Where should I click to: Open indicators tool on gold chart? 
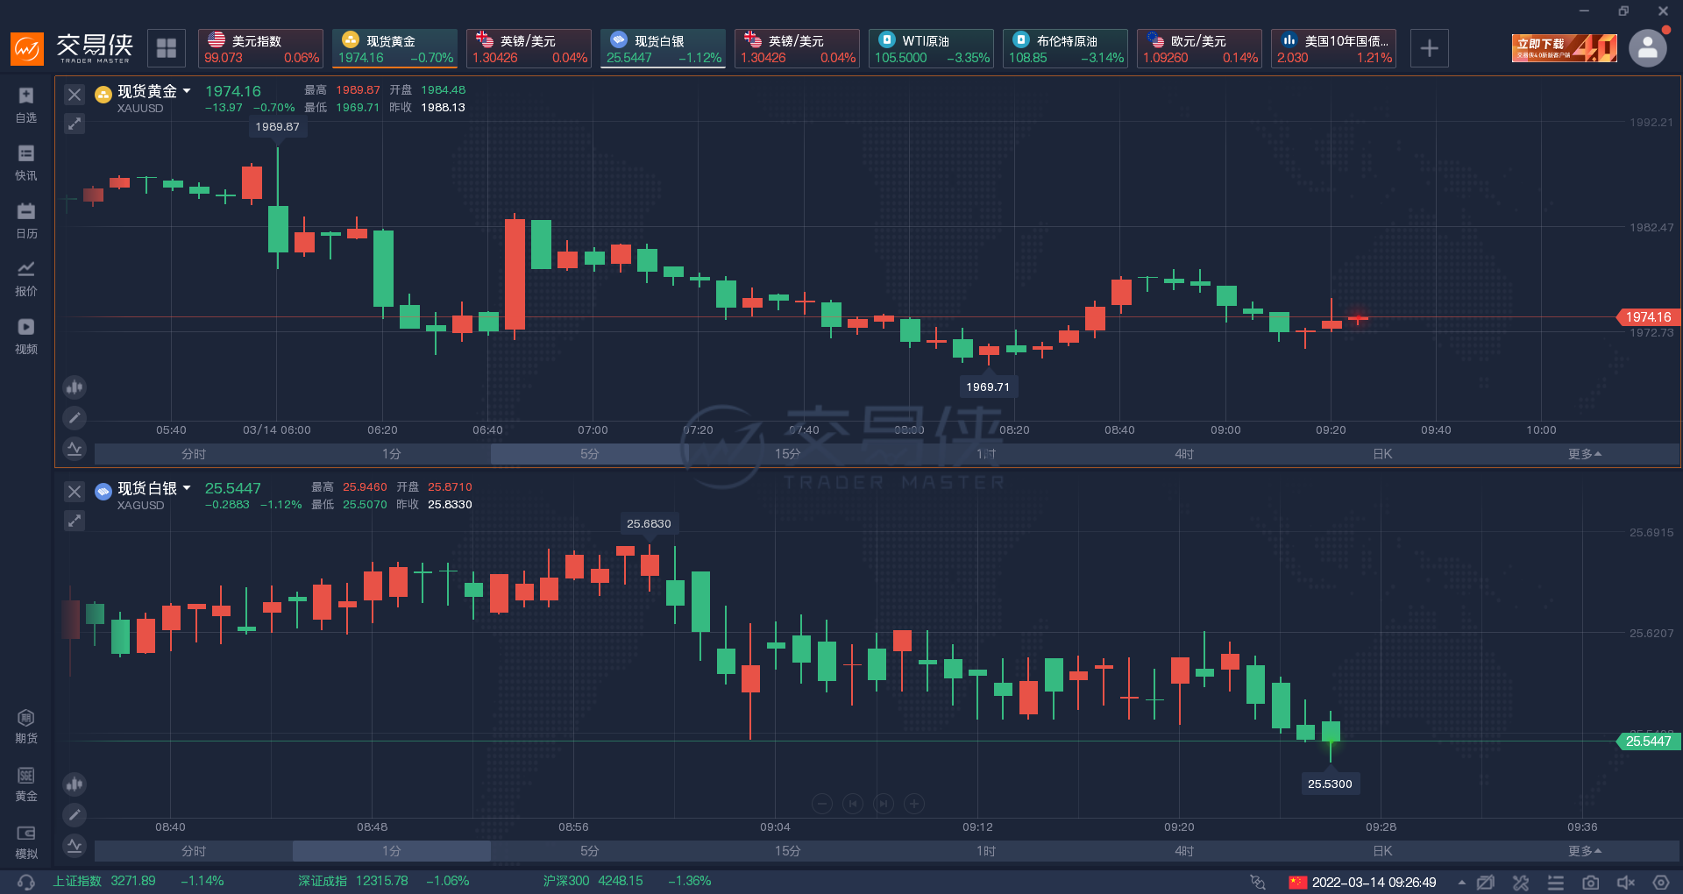[75, 449]
